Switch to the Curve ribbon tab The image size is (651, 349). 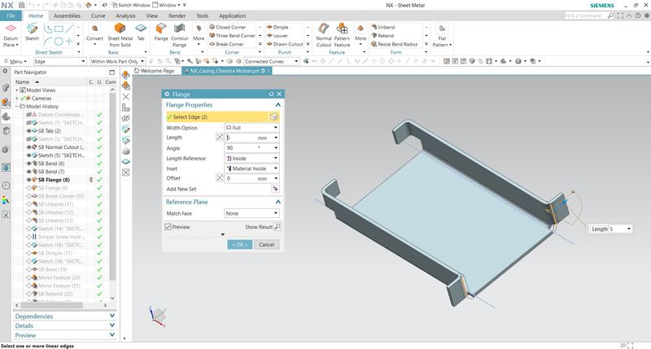98,15
